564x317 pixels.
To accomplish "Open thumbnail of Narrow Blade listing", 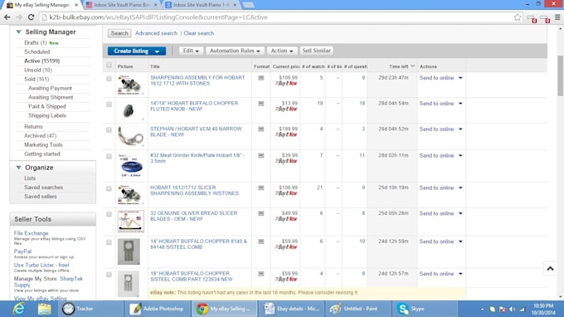I will click(x=130, y=136).
